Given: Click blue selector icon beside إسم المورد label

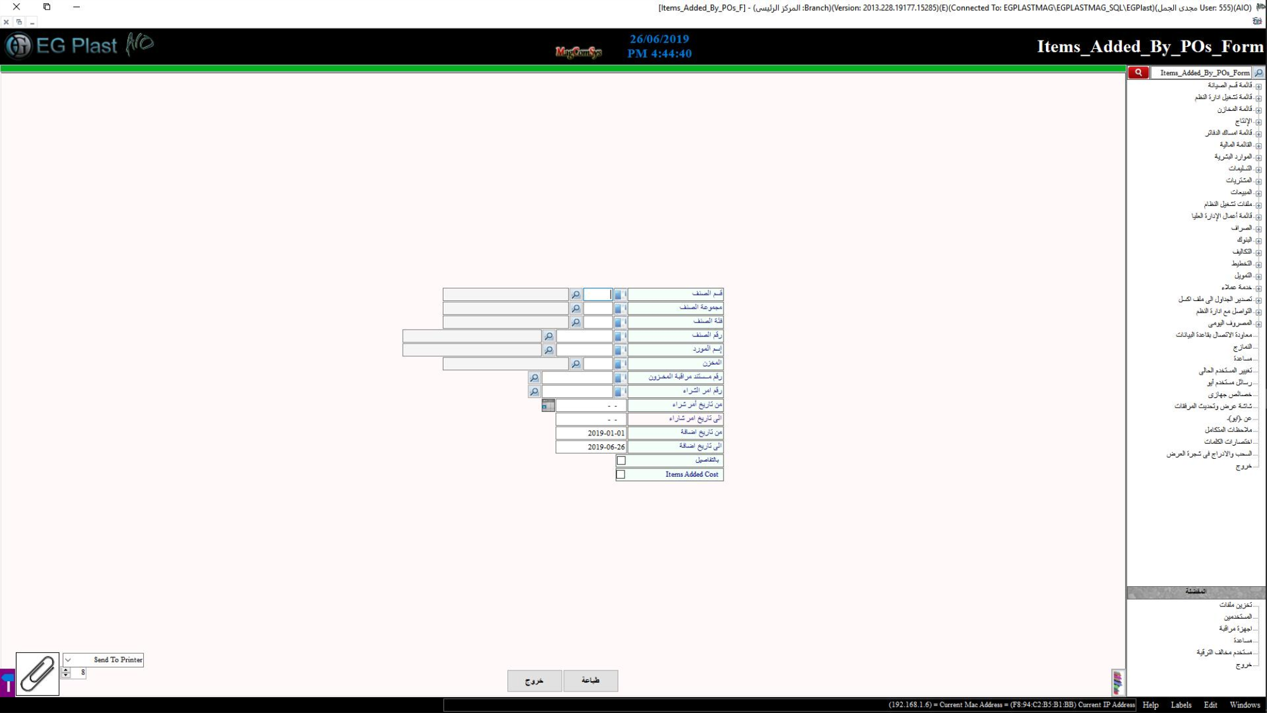Looking at the screenshot, I should pos(620,350).
